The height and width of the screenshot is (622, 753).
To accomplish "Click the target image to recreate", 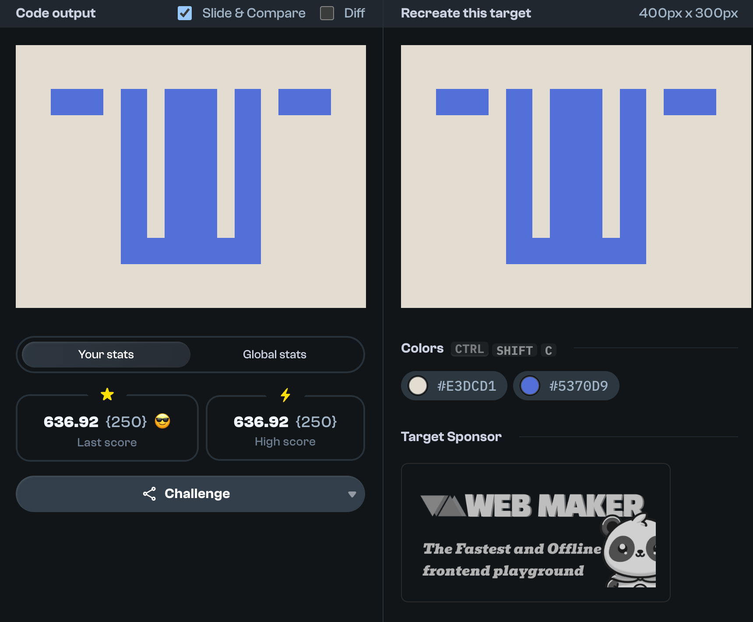I will coord(576,177).
